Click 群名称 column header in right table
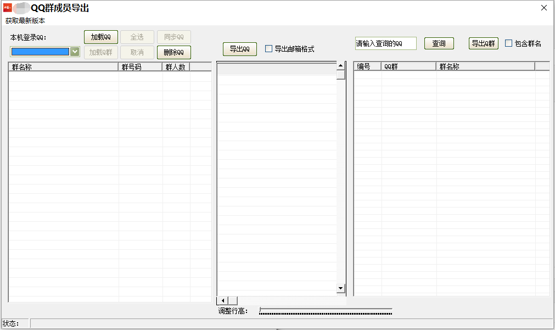555x330 pixels. (485, 66)
